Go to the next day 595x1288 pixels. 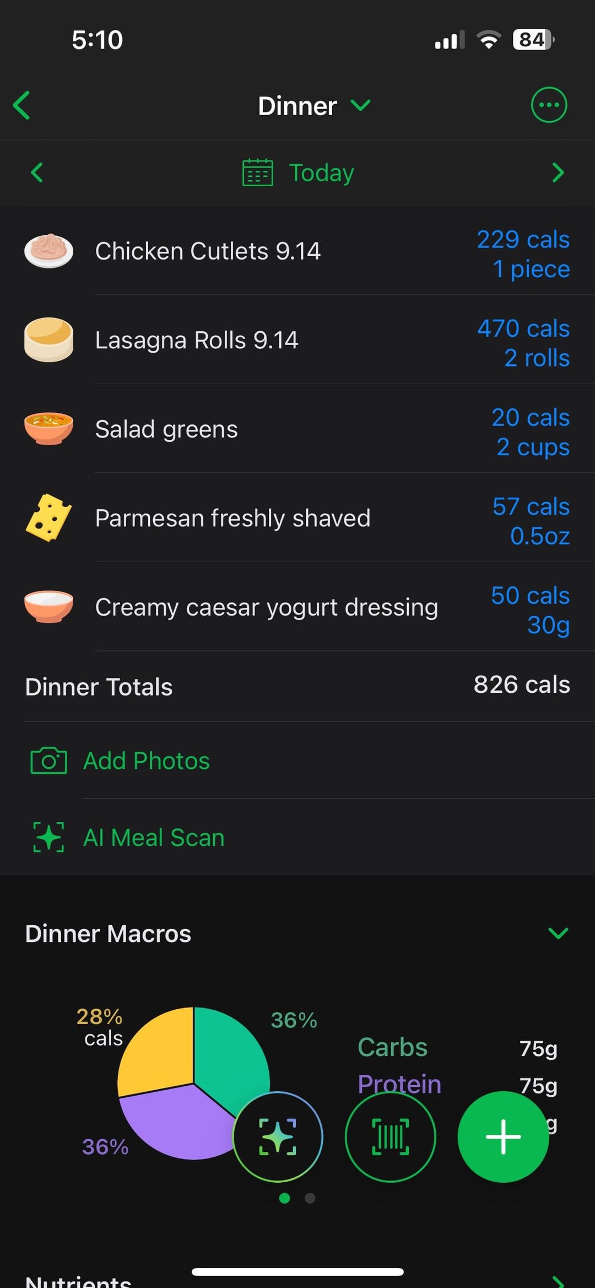pos(558,173)
